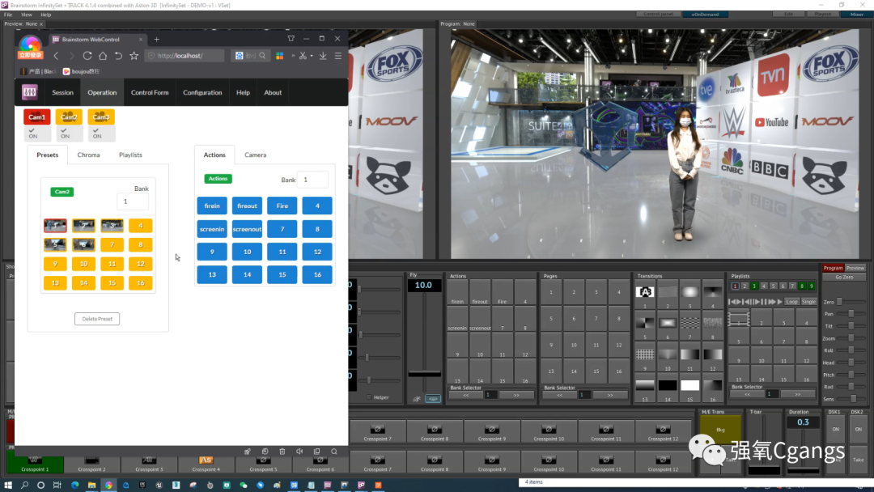
Task: Click the Windows taskbar search icon
Action: 24,485
